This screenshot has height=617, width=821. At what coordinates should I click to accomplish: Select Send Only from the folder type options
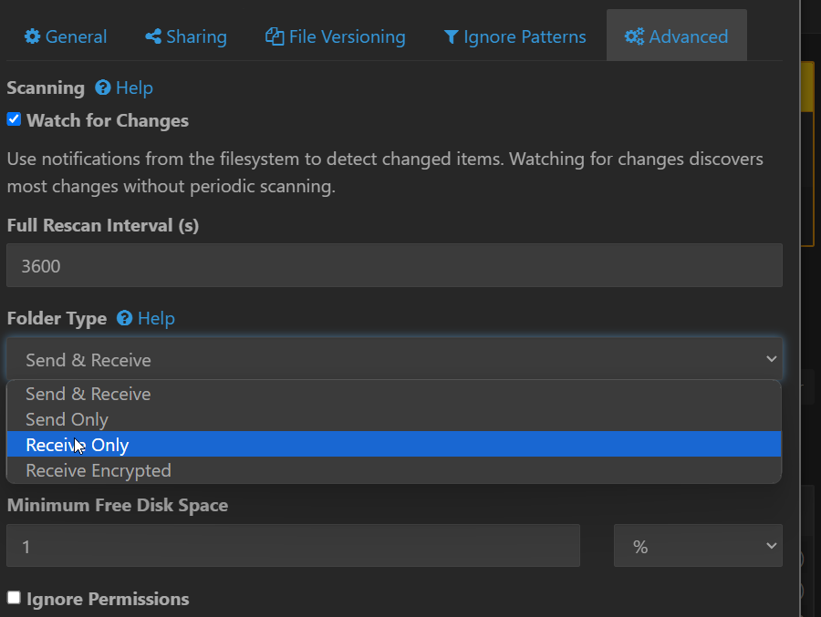pyautogui.click(x=67, y=419)
